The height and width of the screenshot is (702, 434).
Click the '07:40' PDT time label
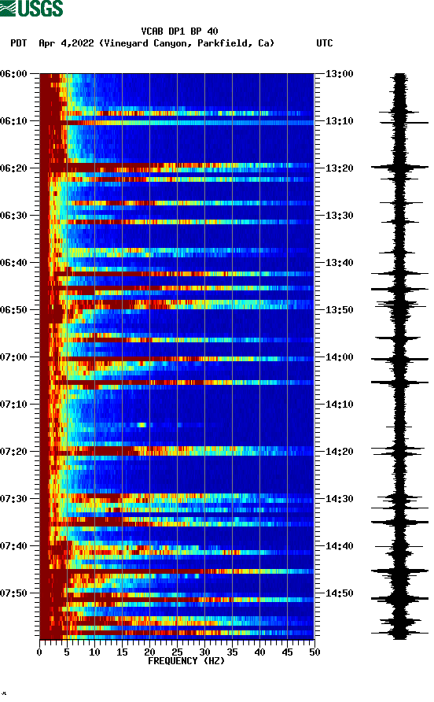pos(14,546)
